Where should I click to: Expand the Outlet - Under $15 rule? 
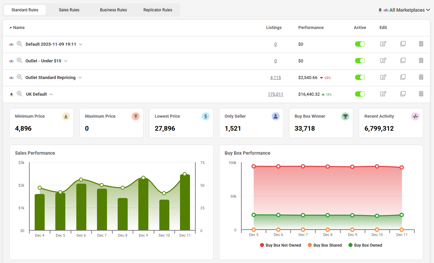(66, 61)
